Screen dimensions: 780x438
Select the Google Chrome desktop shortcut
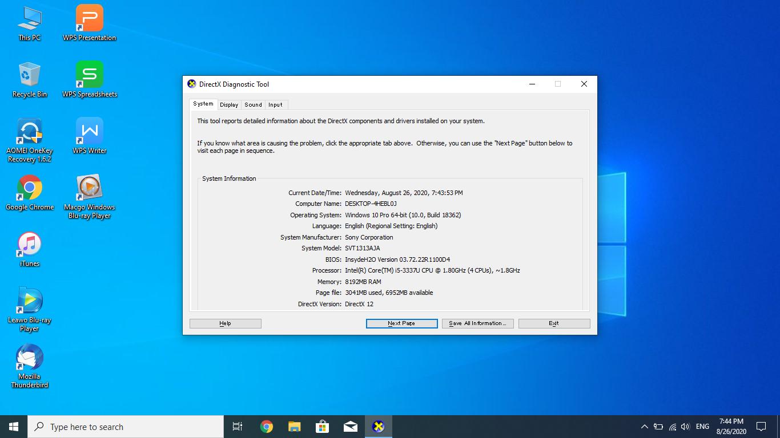tap(29, 193)
